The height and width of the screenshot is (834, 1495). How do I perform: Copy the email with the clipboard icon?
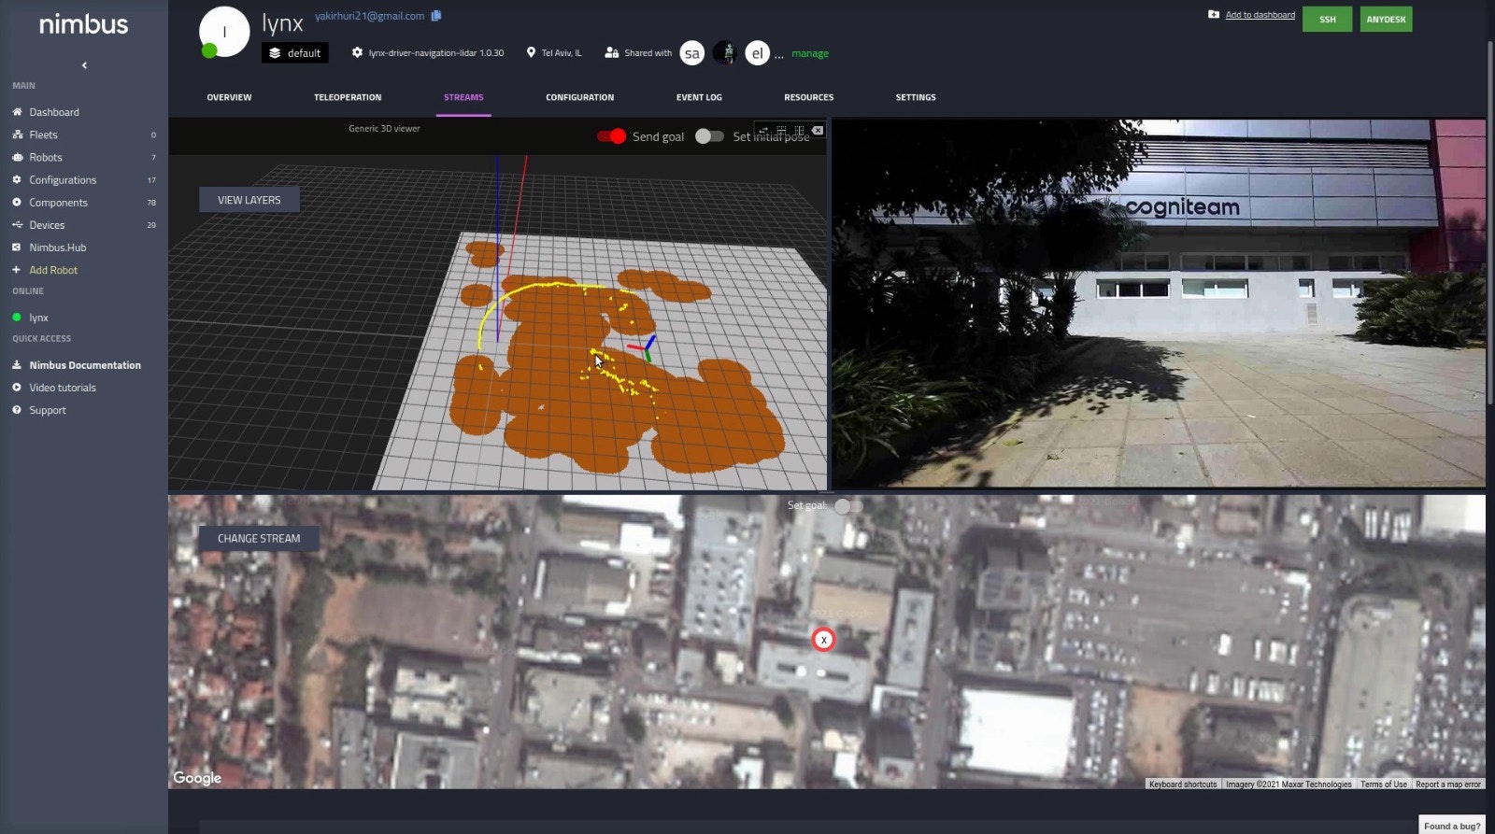(436, 16)
